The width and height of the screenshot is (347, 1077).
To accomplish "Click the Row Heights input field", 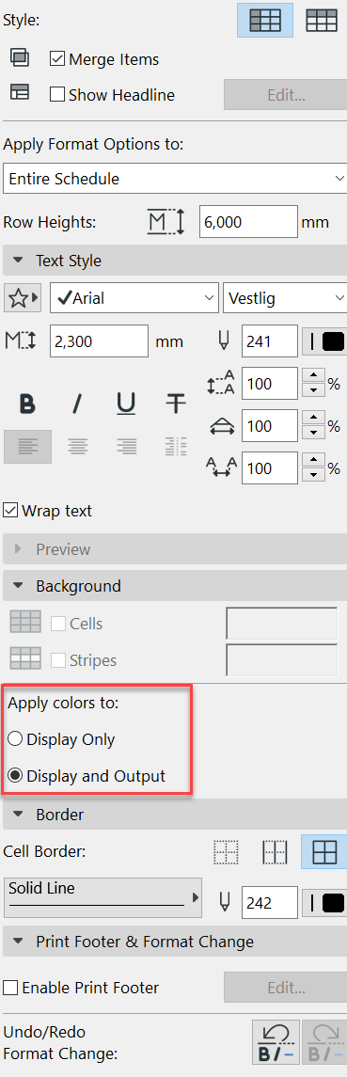I will click(247, 223).
